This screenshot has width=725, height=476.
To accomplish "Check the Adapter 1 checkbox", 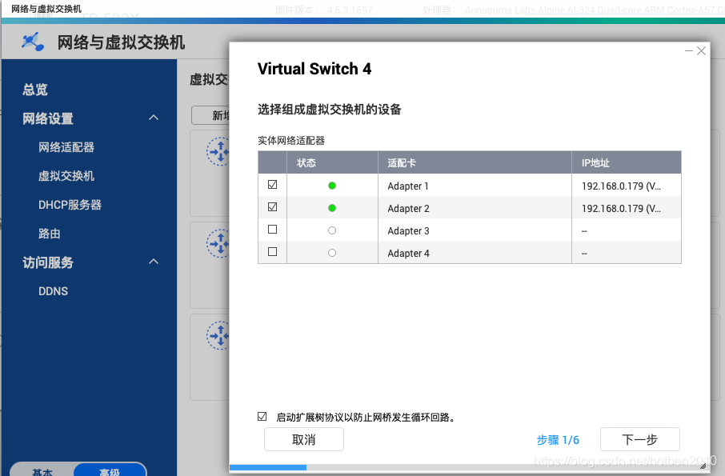I will (272, 185).
